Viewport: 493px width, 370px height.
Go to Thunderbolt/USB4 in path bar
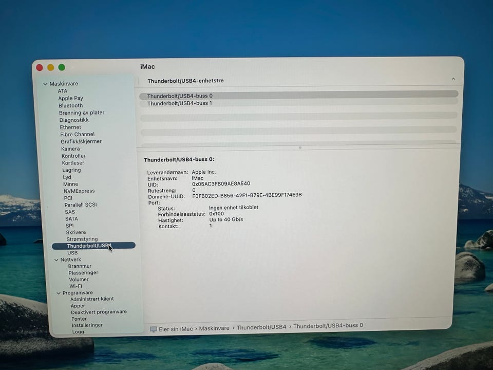[x=261, y=327]
